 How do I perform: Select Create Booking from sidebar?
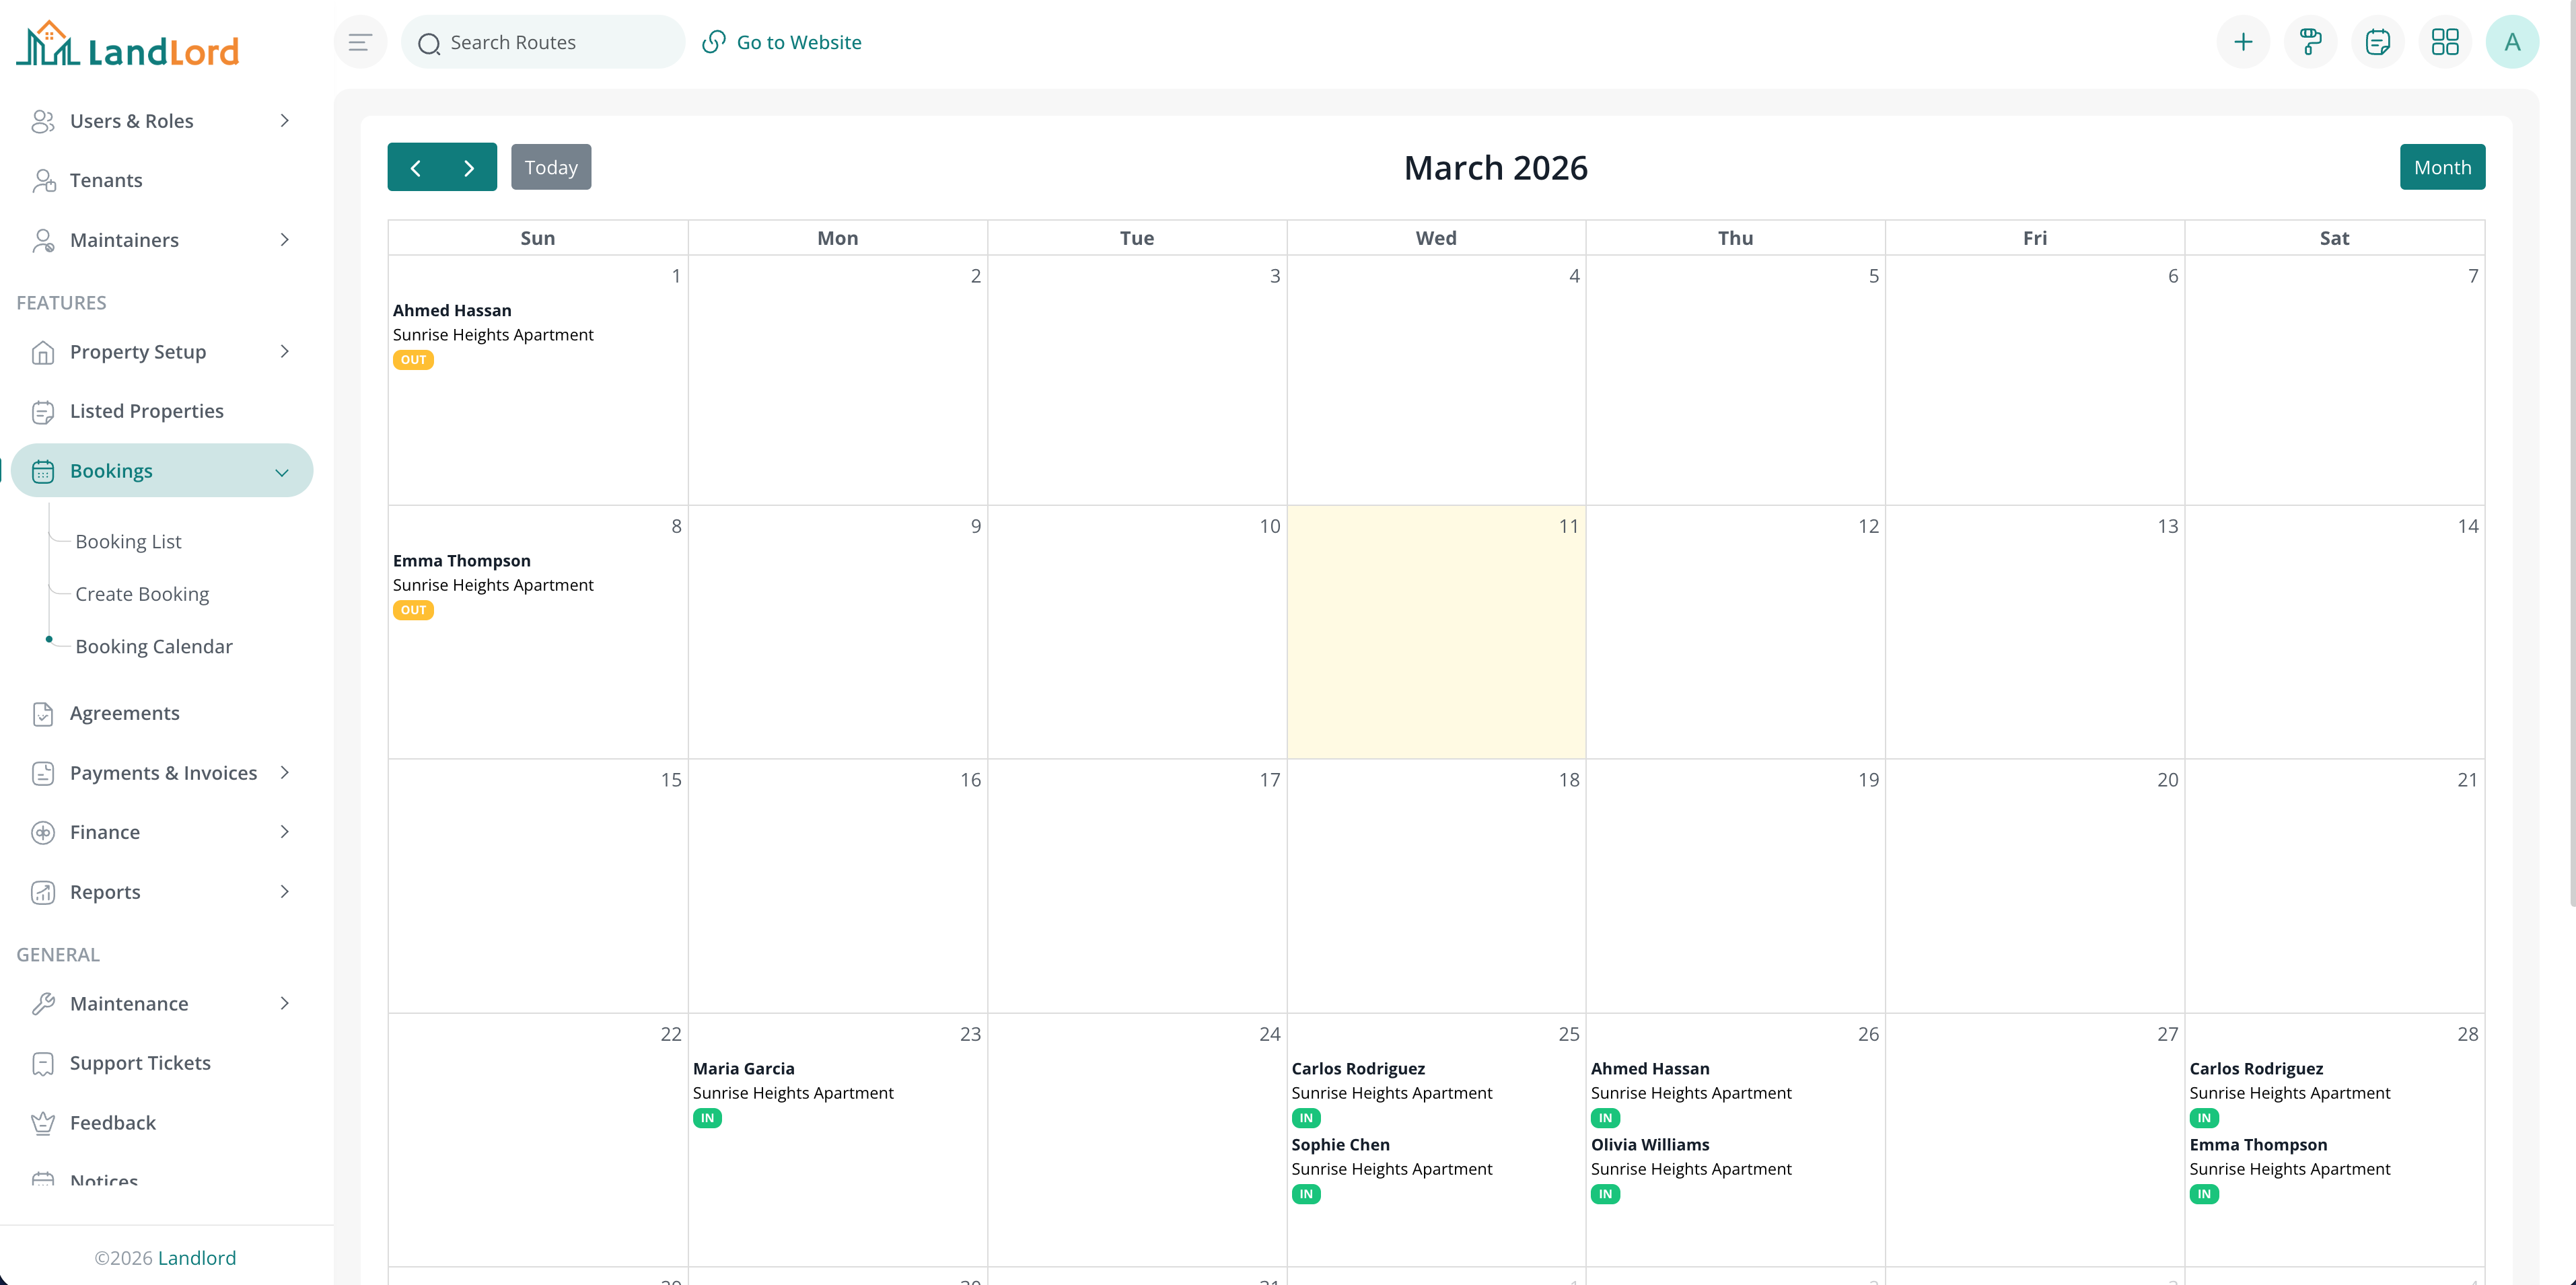pyautogui.click(x=142, y=593)
